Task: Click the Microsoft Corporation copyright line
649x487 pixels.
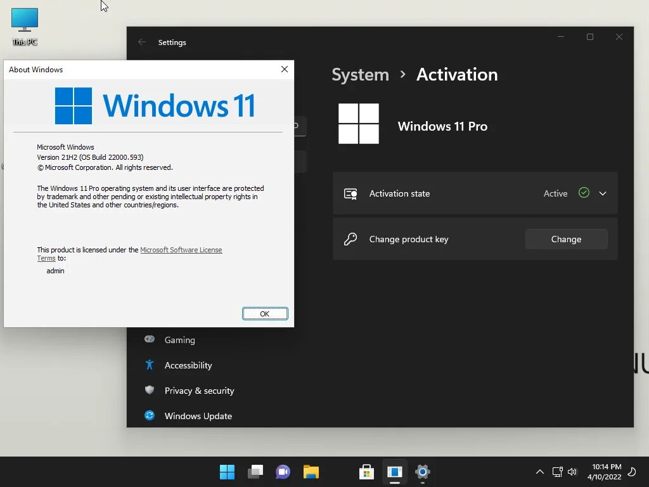Action: coord(105,167)
